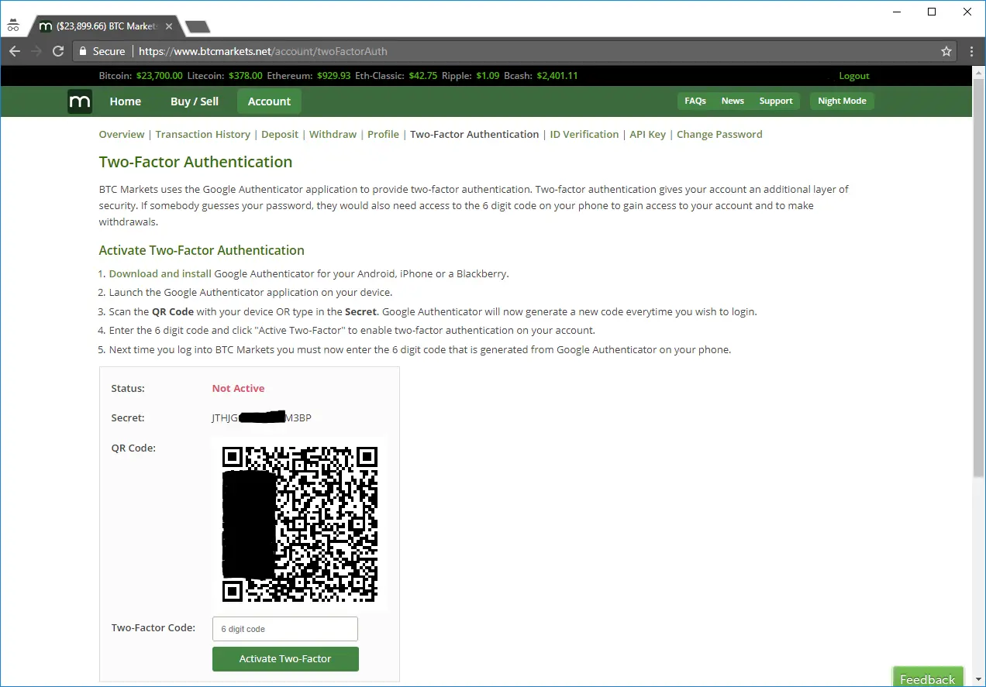
Task: Click the Eth-Classic price $42.75
Action: point(423,76)
